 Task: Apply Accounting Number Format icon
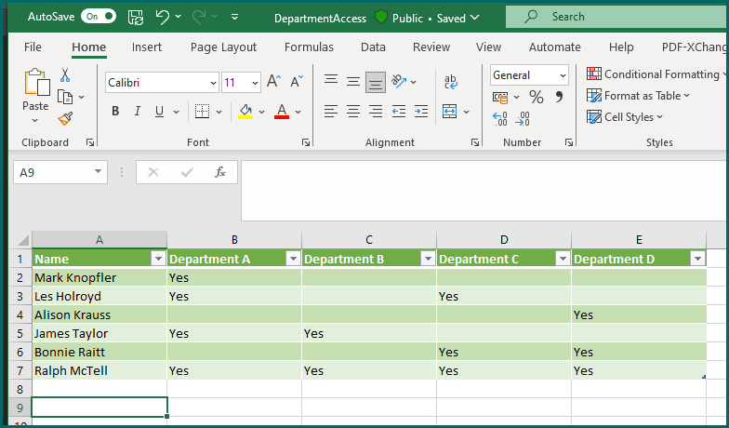click(x=500, y=97)
